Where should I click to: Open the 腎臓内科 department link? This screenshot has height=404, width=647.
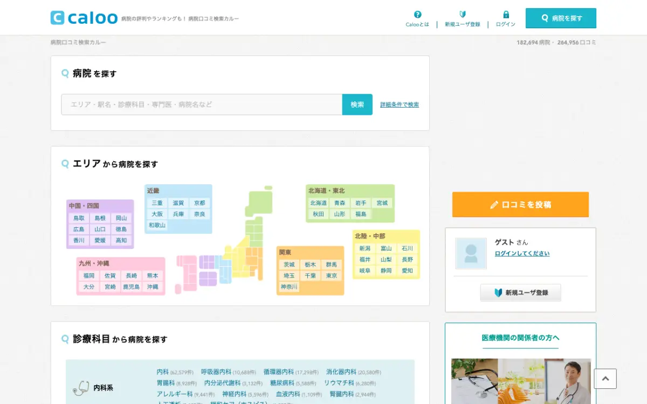[x=341, y=394]
